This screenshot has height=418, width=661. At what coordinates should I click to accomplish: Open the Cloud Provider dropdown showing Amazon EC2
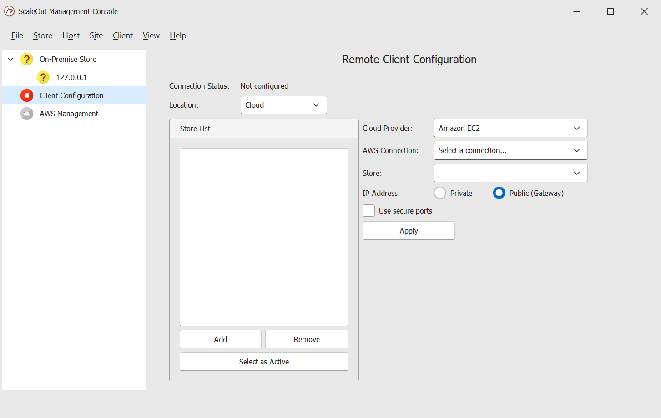[x=511, y=128]
